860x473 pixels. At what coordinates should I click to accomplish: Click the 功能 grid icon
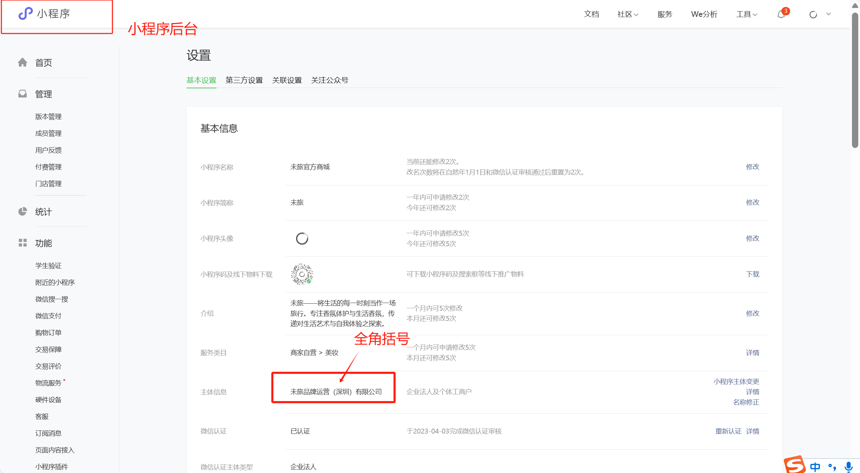(23, 243)
